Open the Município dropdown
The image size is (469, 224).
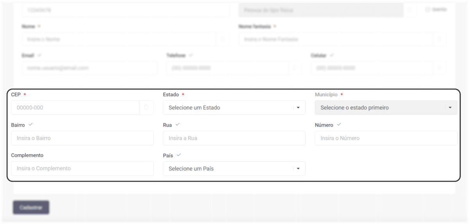pyautogui.click(x=386, y=108)
